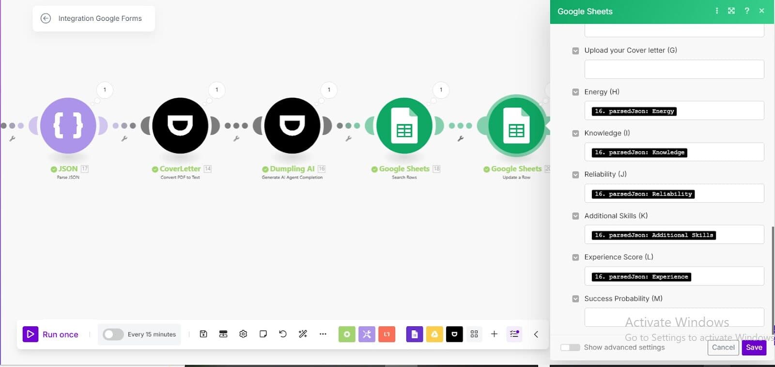Click the wrench between JSON and CoverLetter

pyautogui.click(x=124, y=139)
